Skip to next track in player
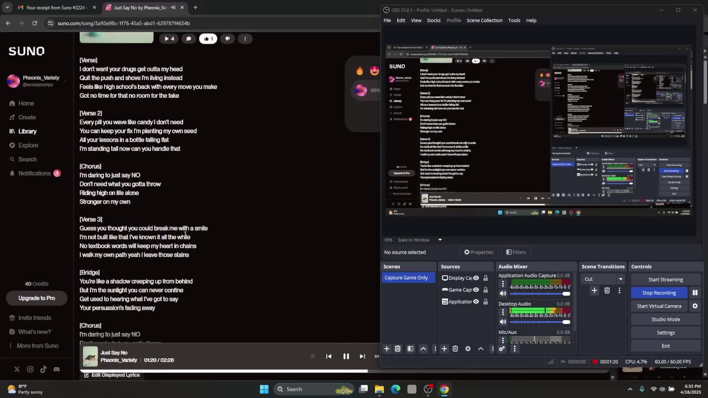This screenshot has height=398, width=708. tap(362, 357)
